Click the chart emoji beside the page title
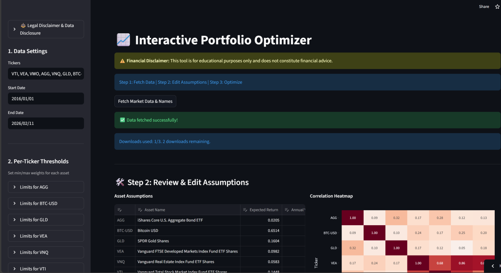501x273 pixels. [123, 40]
